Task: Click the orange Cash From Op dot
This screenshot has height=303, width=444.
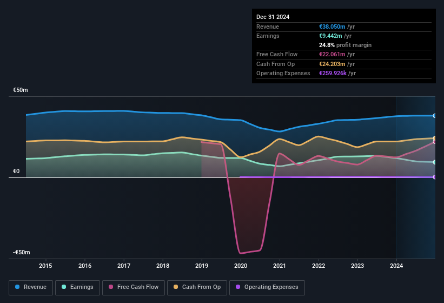Action: click(x=176, y=287)
